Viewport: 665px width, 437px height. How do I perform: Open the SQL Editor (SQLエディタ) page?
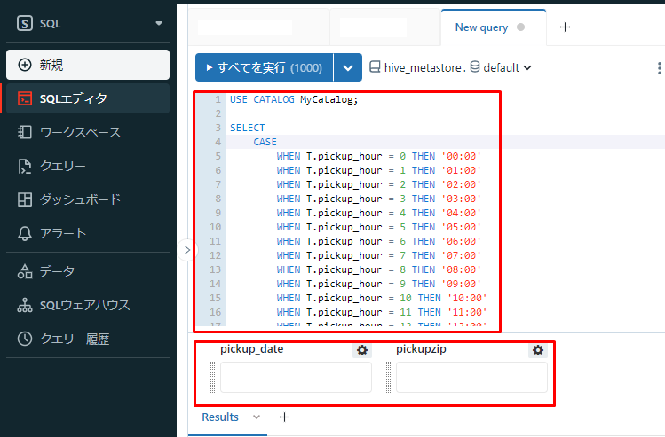pyautogui.click(x=86, y=98)
